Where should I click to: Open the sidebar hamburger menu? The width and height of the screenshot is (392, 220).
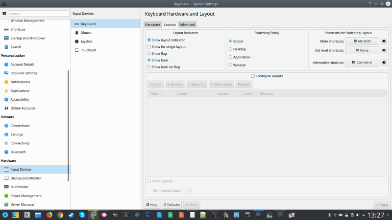[4, 13]
